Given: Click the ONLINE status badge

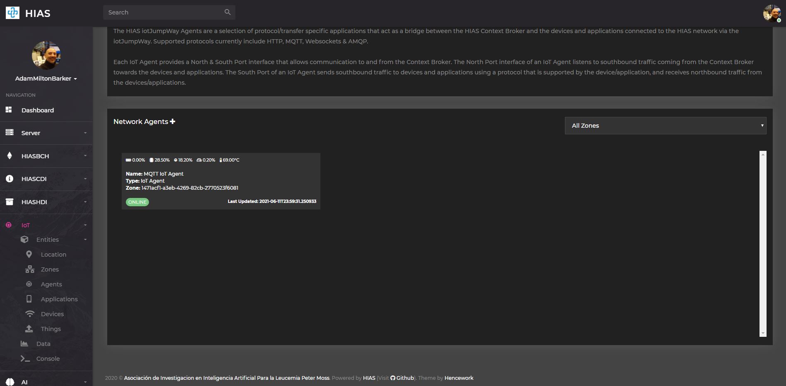Looking at the screenshot, I should point(137,202).
